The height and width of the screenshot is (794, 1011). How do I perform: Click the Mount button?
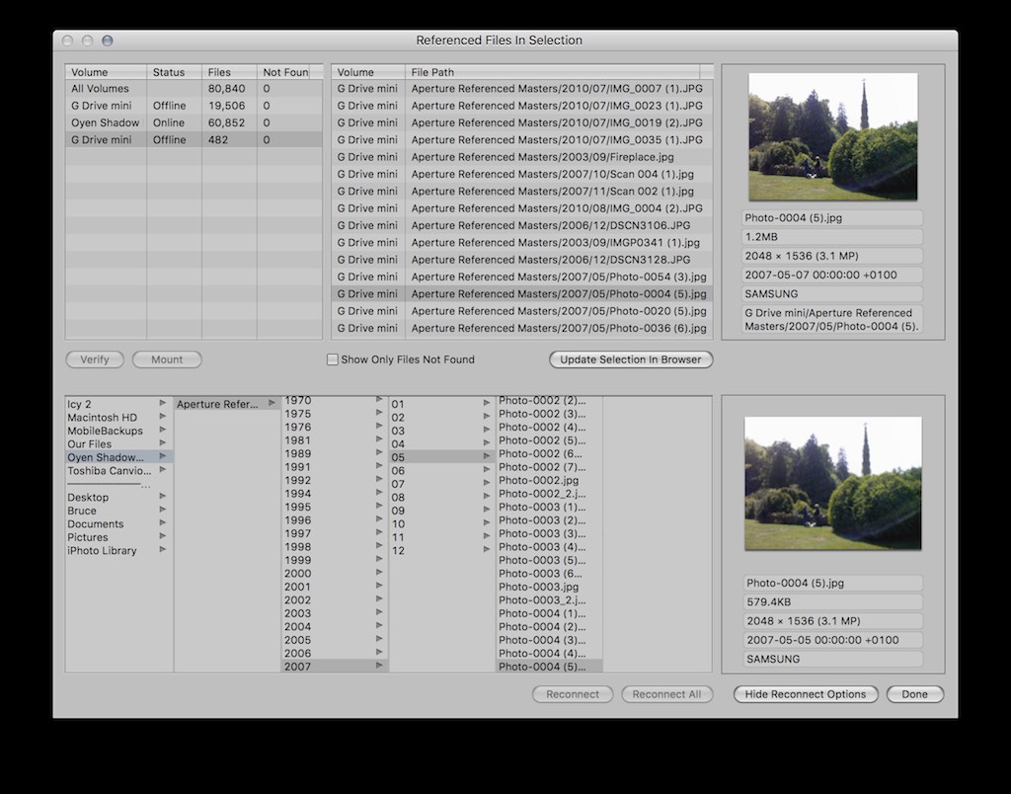pyautogui.click(x=167, y=359)
